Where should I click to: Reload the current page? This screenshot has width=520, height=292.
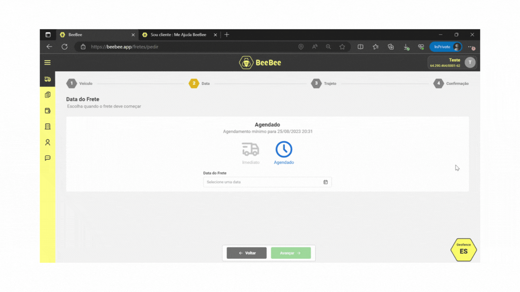65,47
